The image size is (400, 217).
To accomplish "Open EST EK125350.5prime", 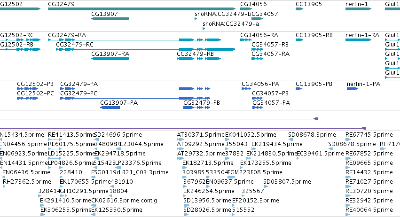I will pos(117,210).
